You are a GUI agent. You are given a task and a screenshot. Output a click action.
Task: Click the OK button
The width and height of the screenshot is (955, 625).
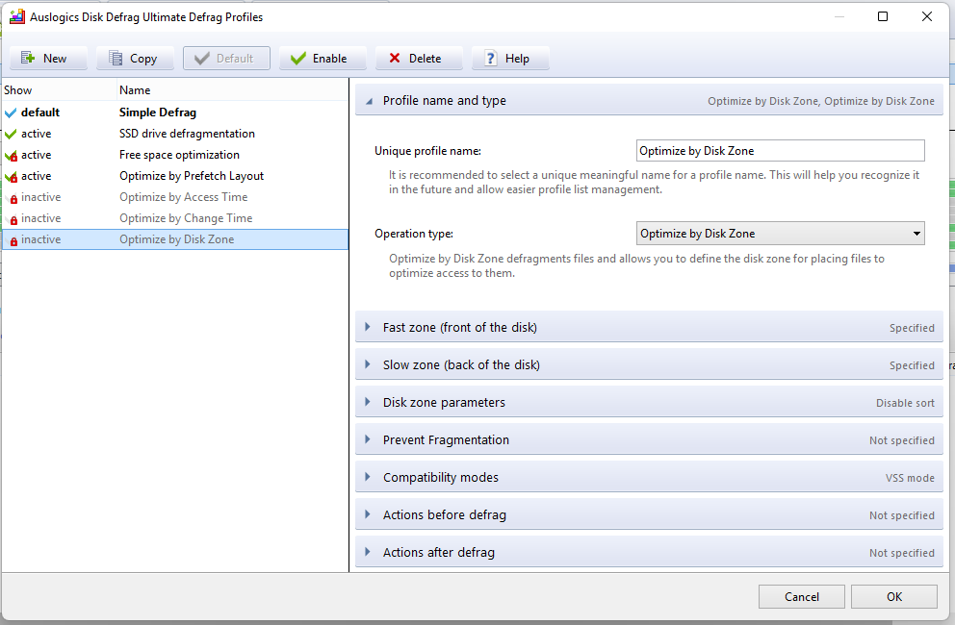[x=893, y=597]
